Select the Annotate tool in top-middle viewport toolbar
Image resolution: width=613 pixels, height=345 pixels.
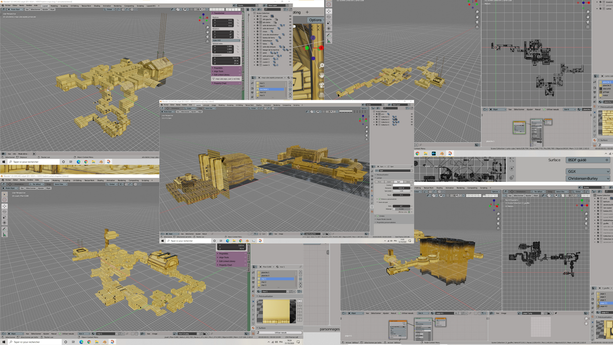click(329, 35)
